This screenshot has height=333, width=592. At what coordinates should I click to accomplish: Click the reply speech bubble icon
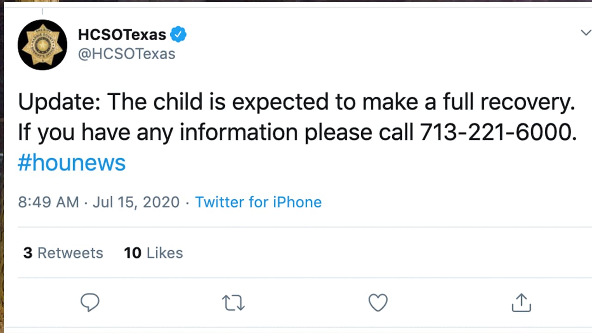pos(90,302)
